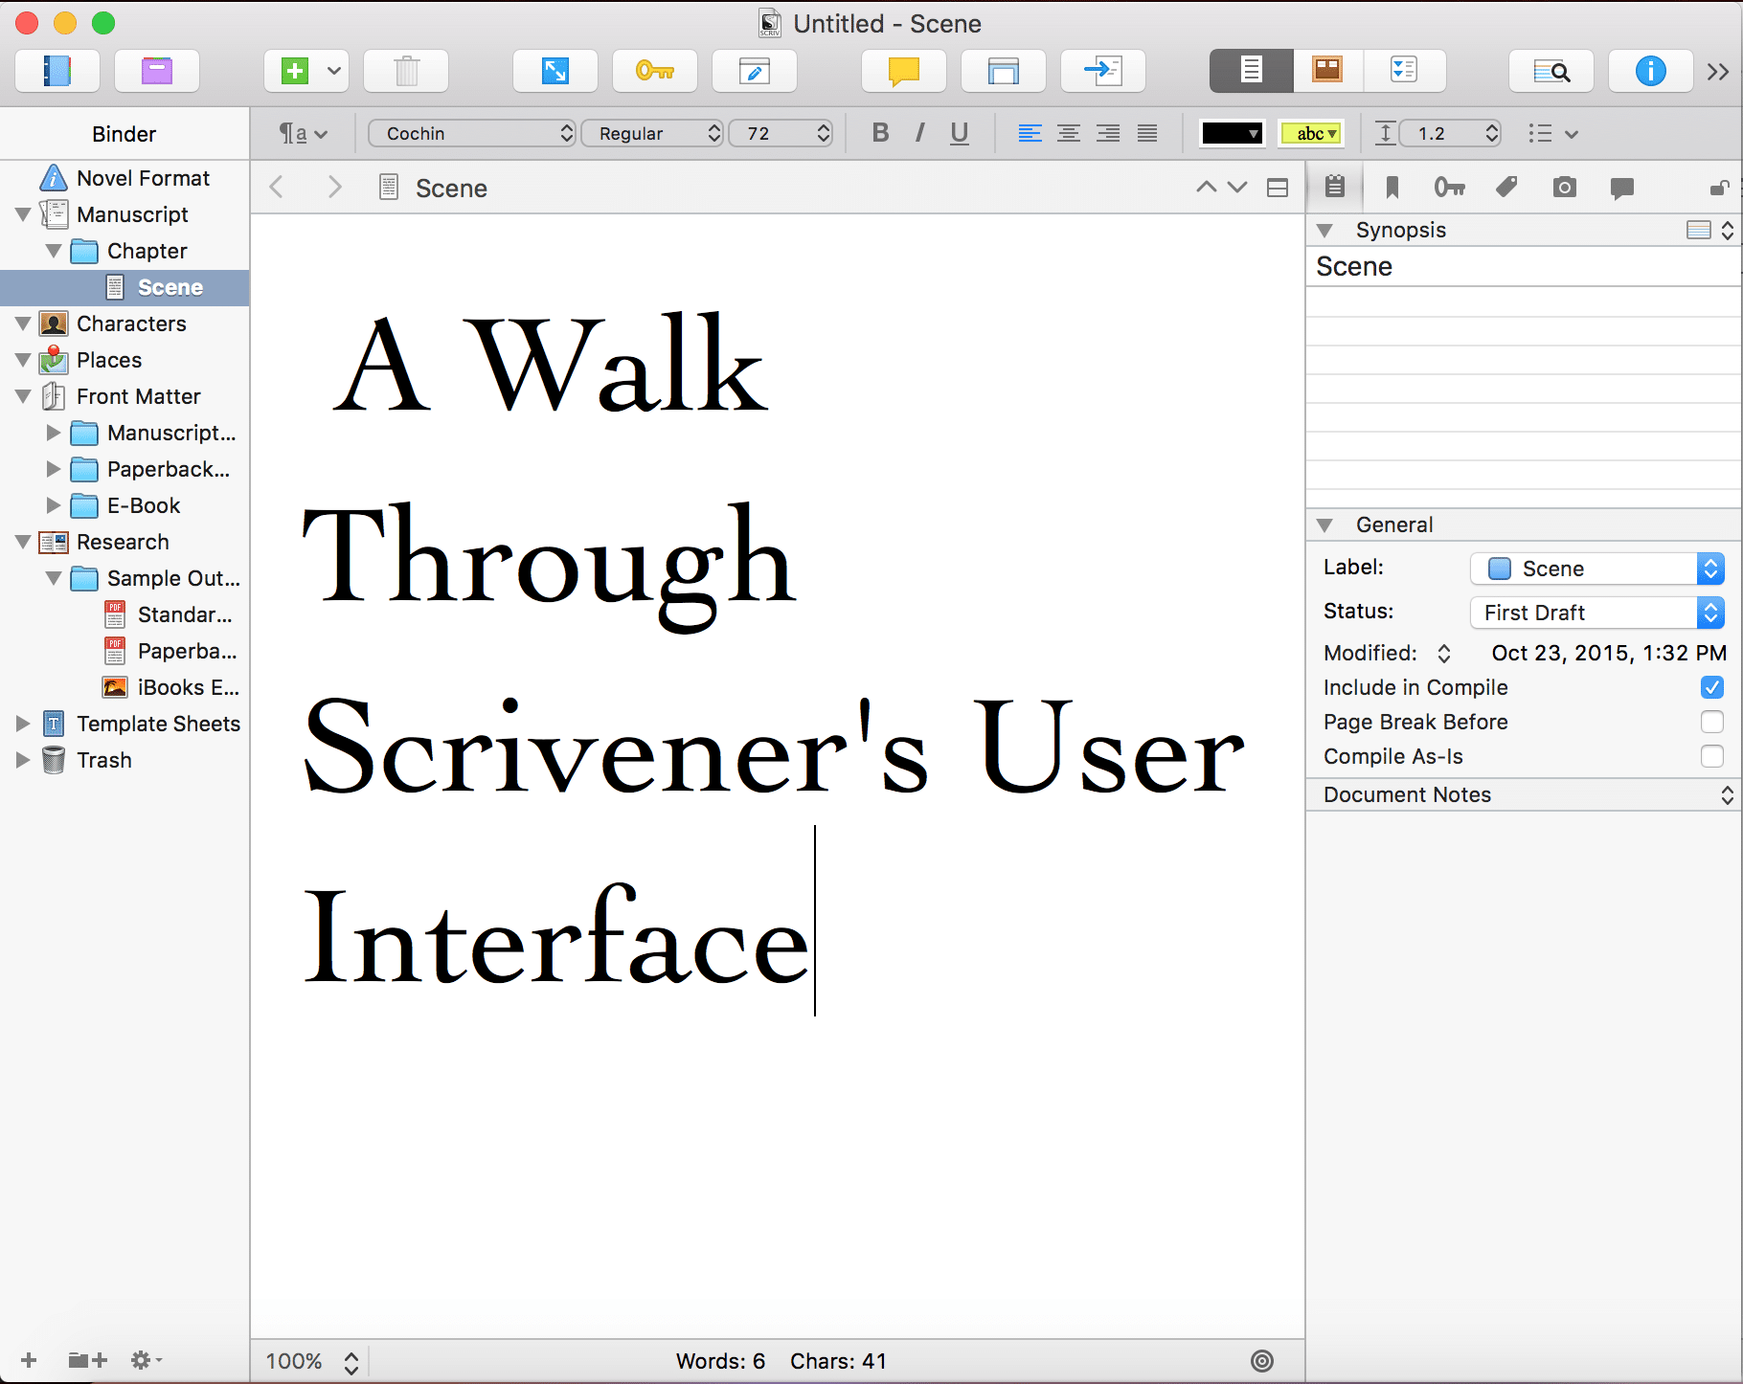Add new folder in Binder footer
Image resolution: width=1743 pixels, height=1384 pixels.
point(87,1360)
